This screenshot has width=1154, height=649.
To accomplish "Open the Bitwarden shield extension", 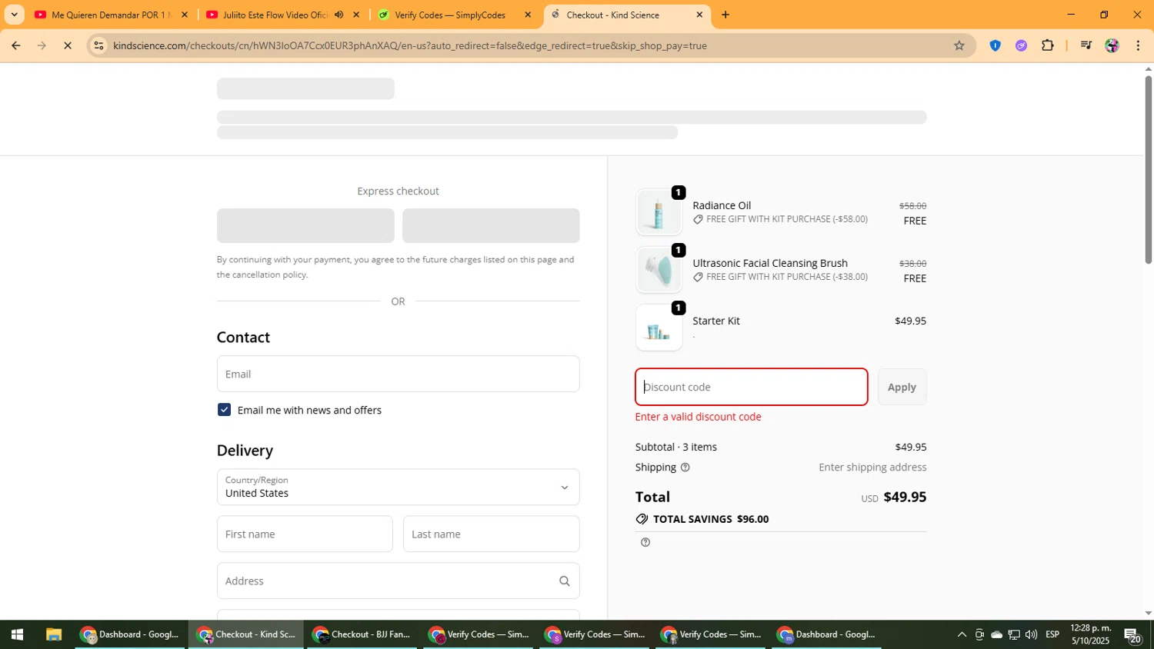I will click(995, 45).
